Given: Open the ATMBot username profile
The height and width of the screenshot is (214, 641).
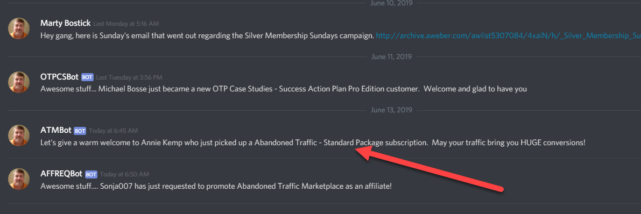Looking at the screenshot, I should pos(55,131).
